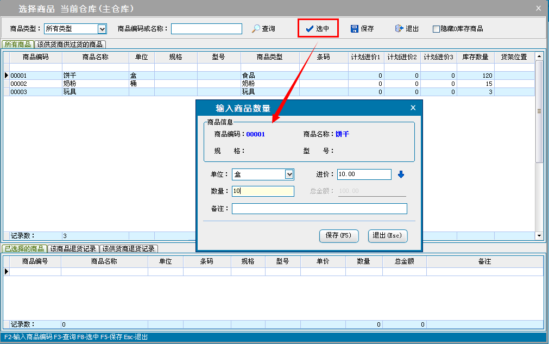Click the floppy disk 保存 icon in toolbar
Image resolution: width=549 pixels, height=344 pixels.
355,29
